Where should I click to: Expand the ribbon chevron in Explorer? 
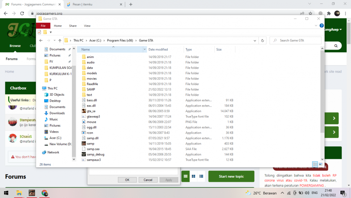pos(316,26)
